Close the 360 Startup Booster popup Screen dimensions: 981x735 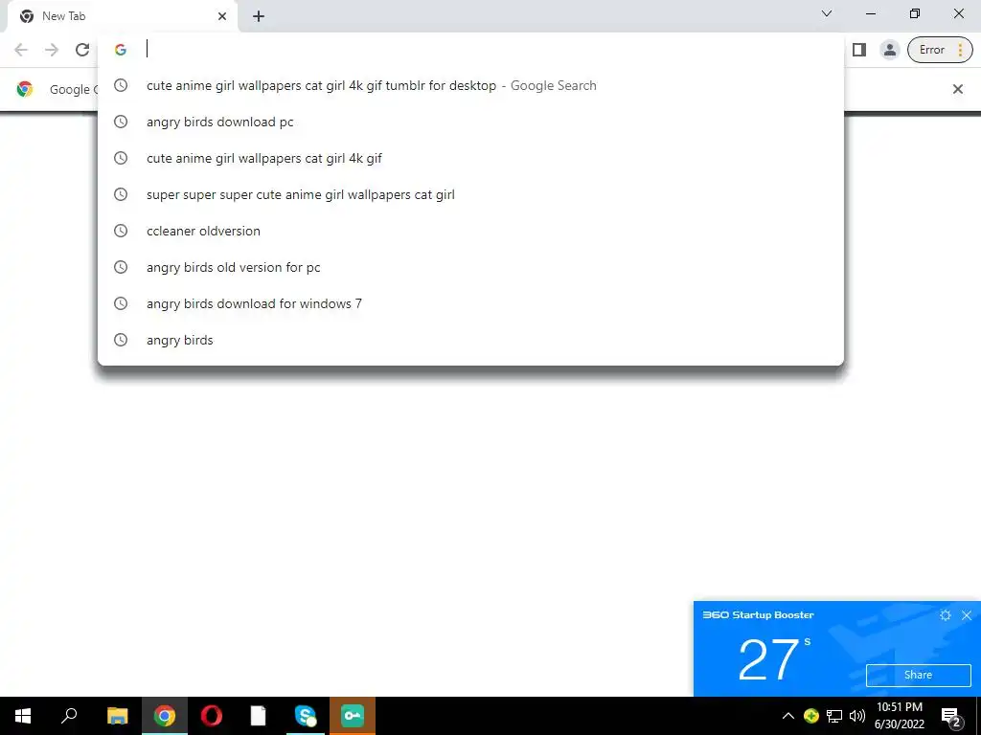966,615
